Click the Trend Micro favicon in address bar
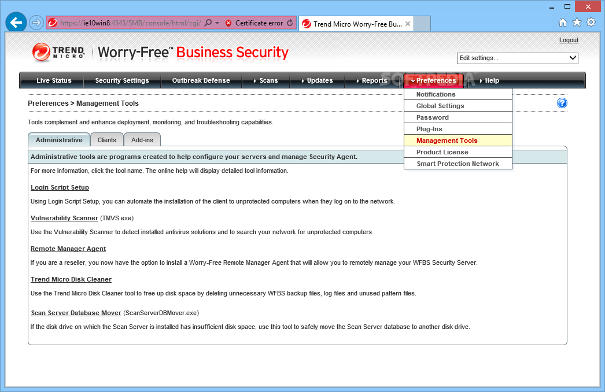 53,23
